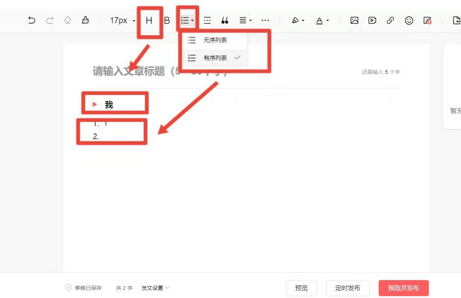This screenshot has width=461, height=298.
Task: Click the 定时发布 scheduled publish button
Action: coord(348,288)
